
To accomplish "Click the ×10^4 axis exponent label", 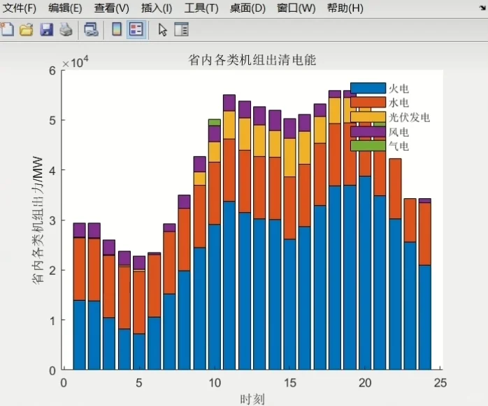I will [75, 62].
